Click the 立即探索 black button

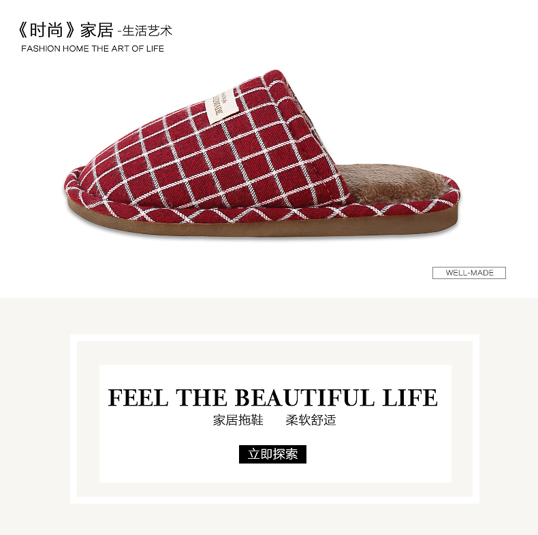click(272, 454)
